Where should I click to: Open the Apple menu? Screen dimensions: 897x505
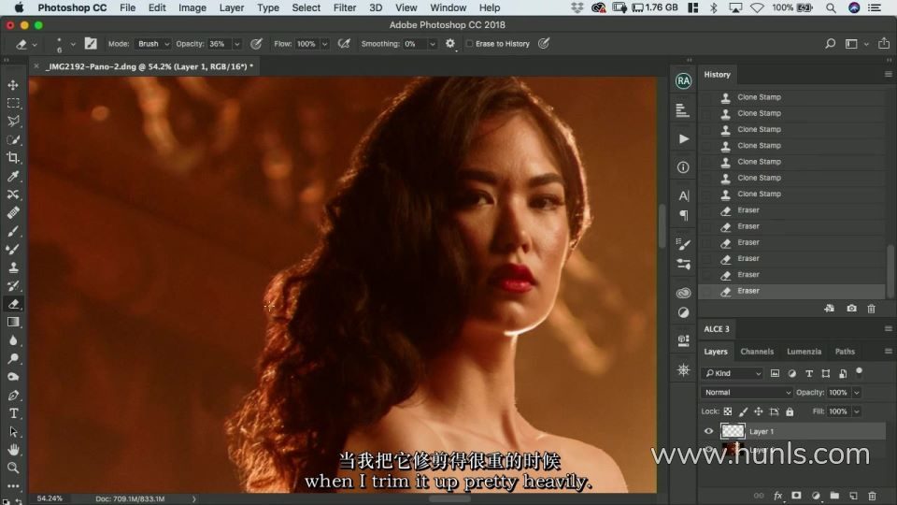19,7
